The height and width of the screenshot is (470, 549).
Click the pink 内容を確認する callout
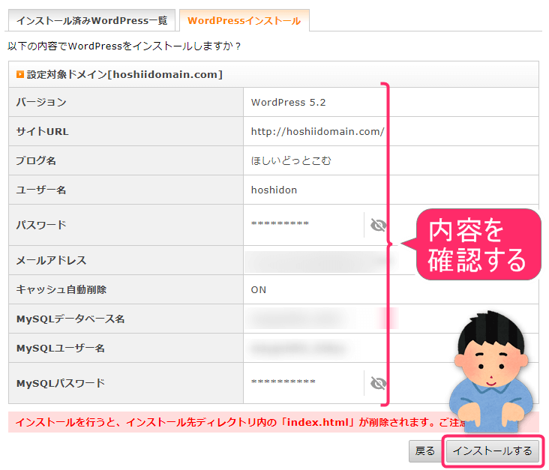(477, 245)
